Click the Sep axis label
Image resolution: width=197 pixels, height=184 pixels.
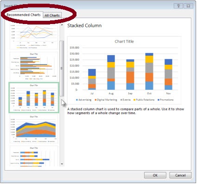tap(130, 93)
